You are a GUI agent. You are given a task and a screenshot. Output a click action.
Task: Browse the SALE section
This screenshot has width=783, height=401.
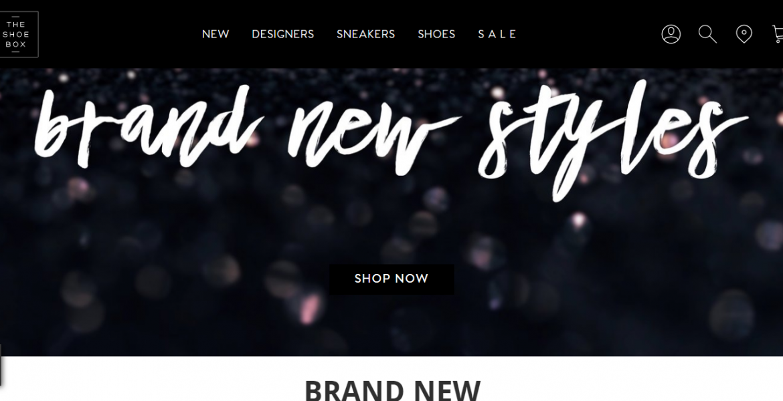tap(497, 34)
